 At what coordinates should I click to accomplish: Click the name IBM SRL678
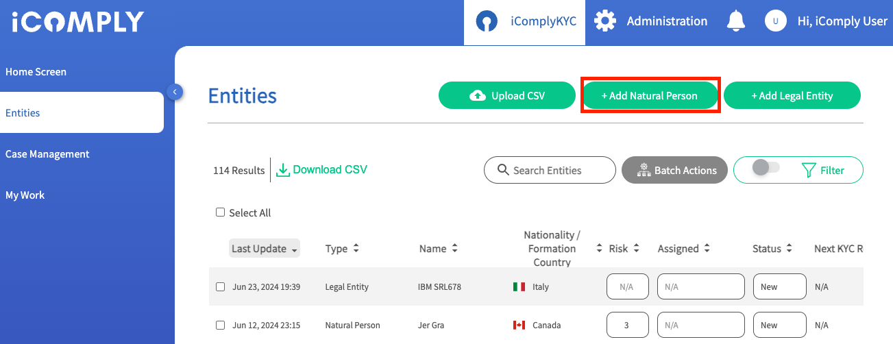pos(439,287)
